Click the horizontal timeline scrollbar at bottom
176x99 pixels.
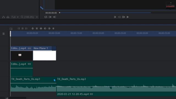pos(18,98)
